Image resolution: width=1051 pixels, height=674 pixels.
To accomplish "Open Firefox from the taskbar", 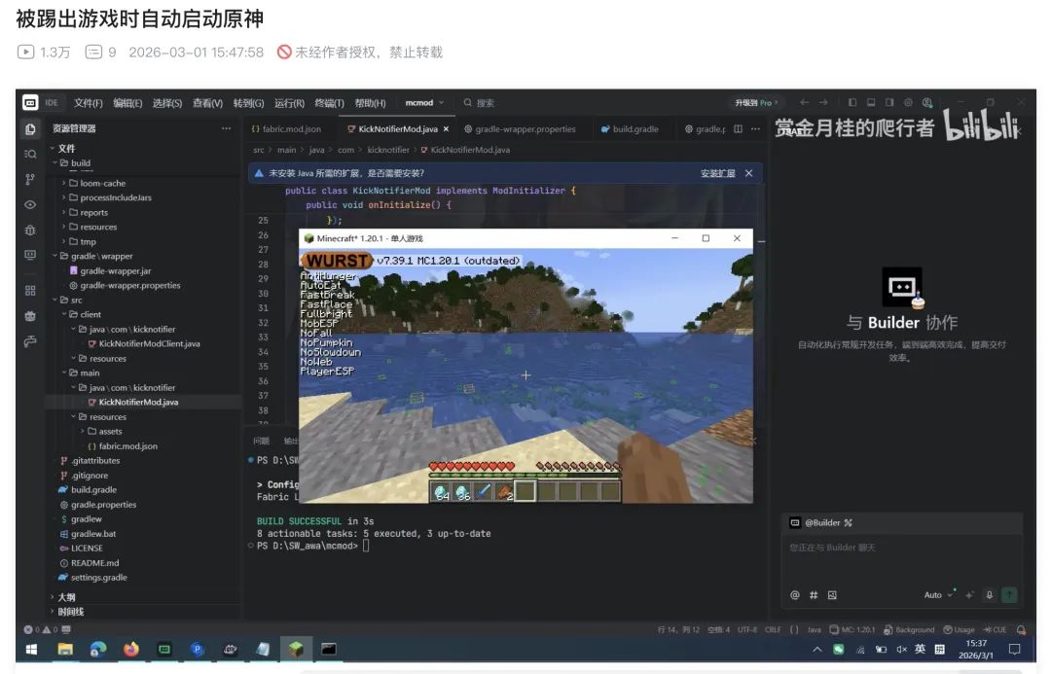I will pyautogui.click(x=131, y=650).
